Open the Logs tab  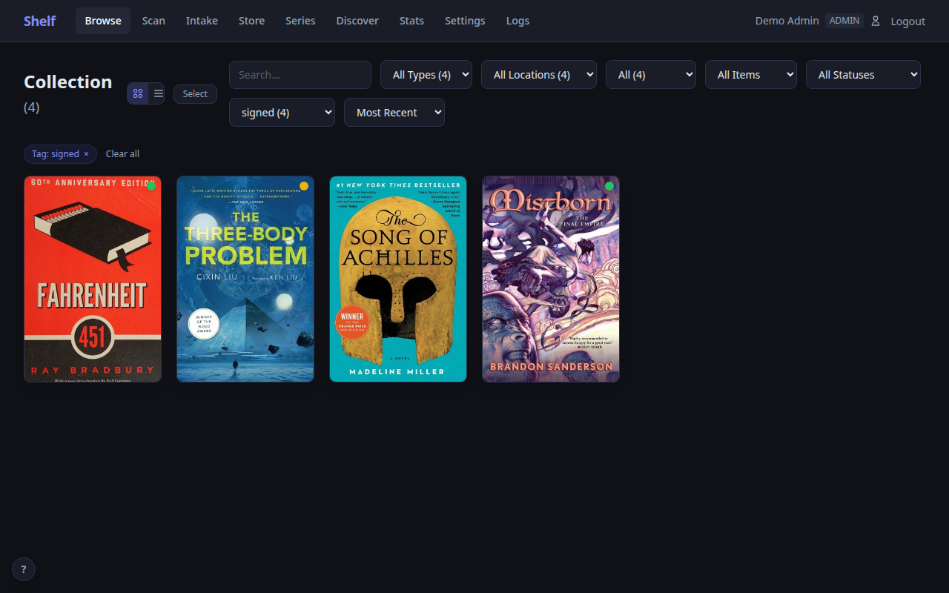[518, 21]
